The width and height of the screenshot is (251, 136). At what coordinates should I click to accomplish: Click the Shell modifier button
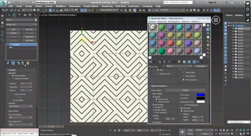coord(14,29)
